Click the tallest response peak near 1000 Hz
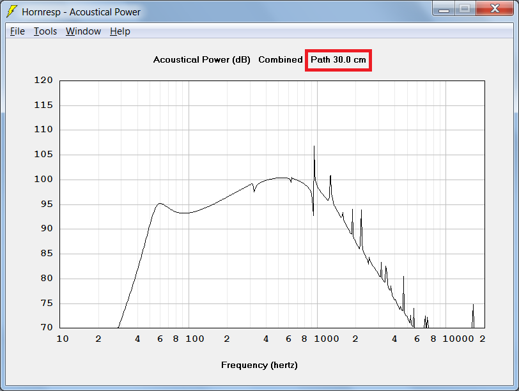Viewport: 519px width, 391px height. tap(314, 147)
